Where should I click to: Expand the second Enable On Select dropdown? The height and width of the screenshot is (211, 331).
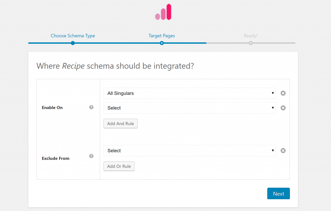[189, 108]
